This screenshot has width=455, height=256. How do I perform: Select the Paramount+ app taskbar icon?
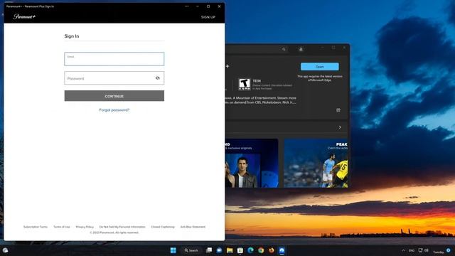[282, 250]
